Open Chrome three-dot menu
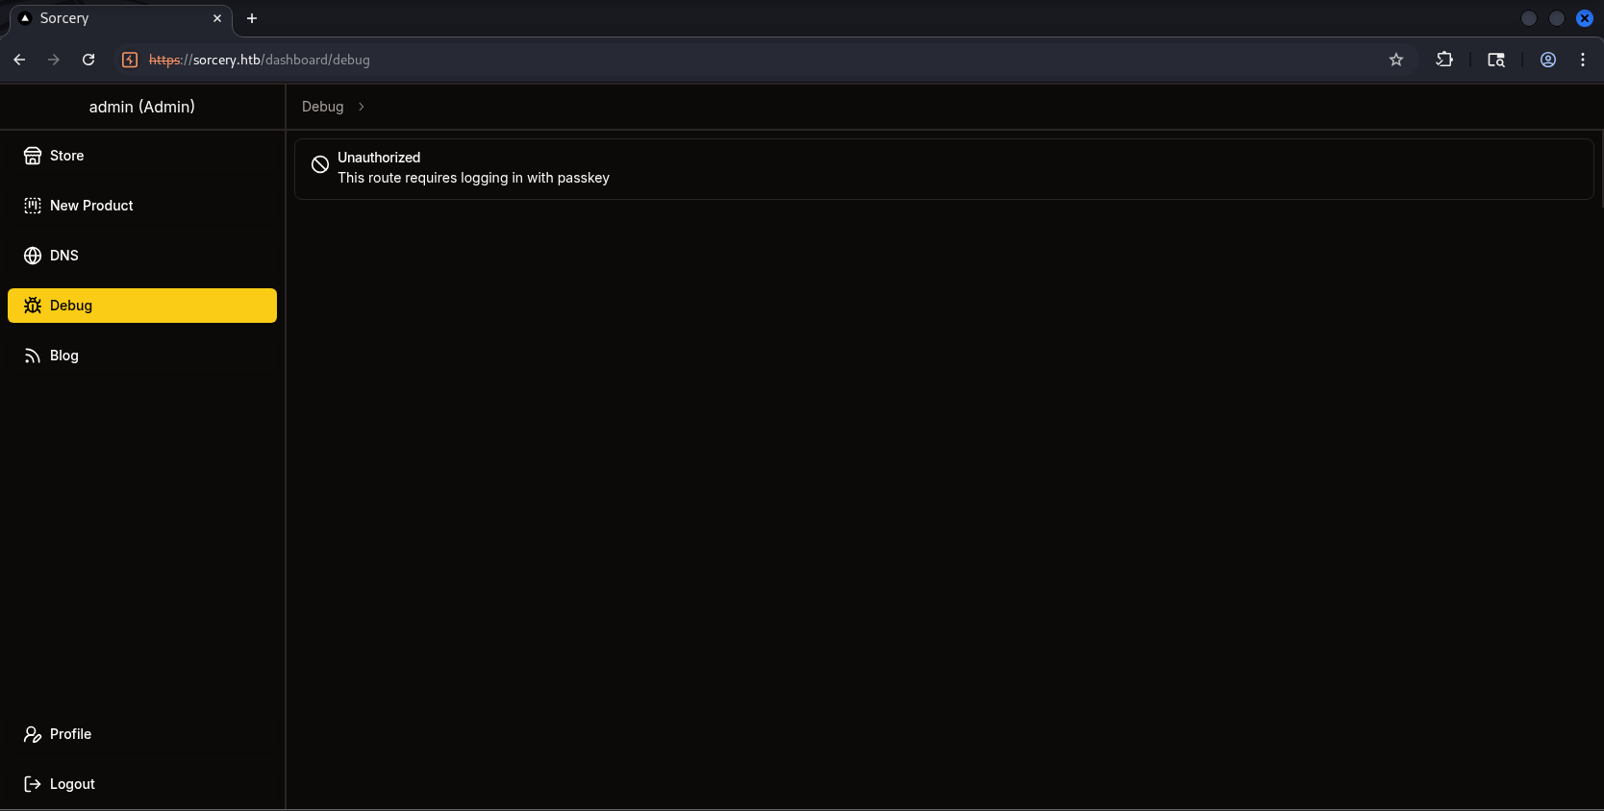 click(x=1583, y=60)
